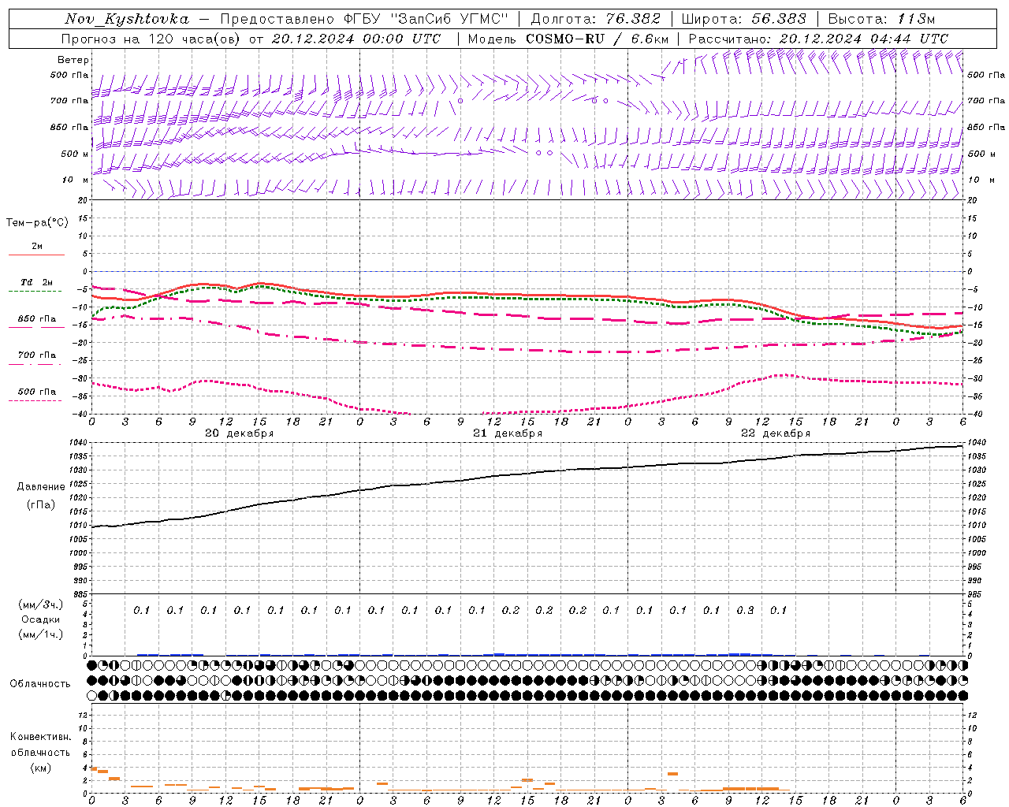The height and width of the screenshot is (807, 1009).
Task: Click the Ветер wind panel label
Action: point(73,60)
